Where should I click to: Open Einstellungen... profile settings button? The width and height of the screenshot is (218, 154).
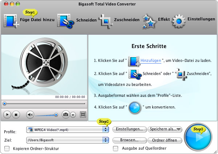[129, 129]
